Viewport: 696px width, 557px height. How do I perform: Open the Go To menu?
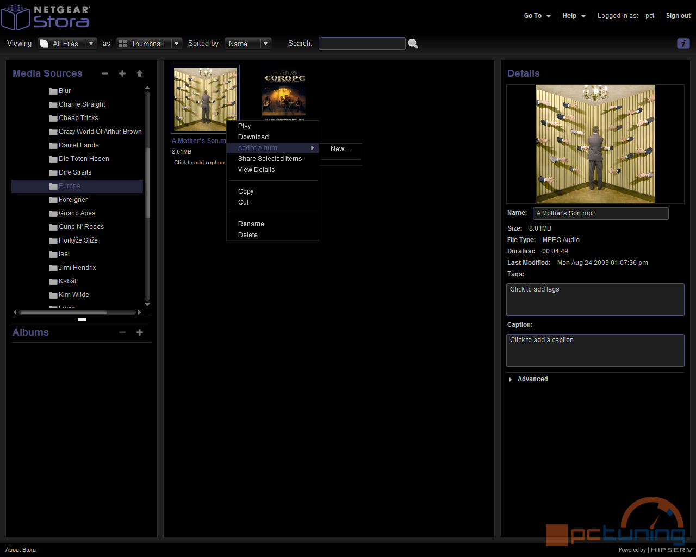click(x=537, y=16)
